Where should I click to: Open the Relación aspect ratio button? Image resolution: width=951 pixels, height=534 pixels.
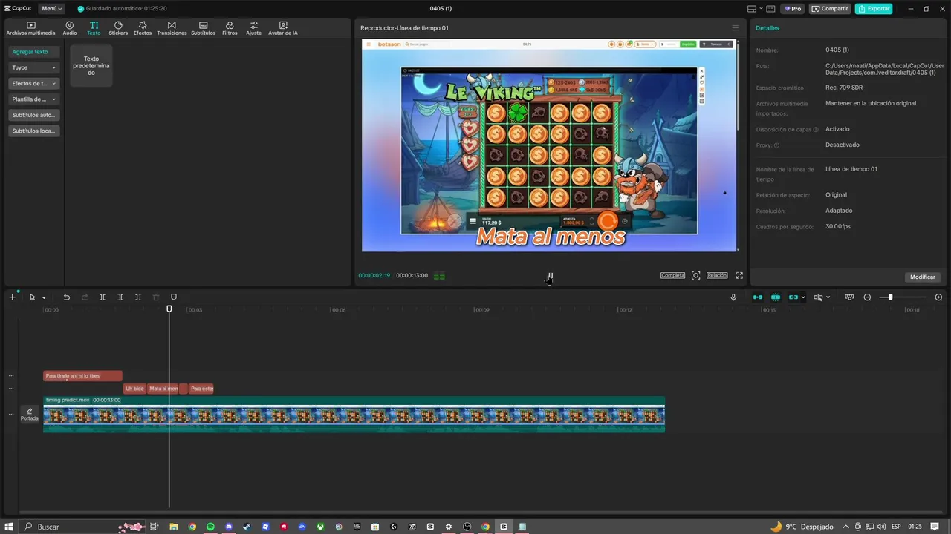tap(717, 275)
